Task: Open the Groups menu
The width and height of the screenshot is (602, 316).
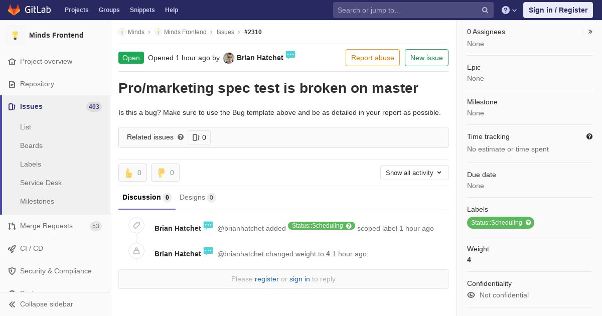Action: 109,10
